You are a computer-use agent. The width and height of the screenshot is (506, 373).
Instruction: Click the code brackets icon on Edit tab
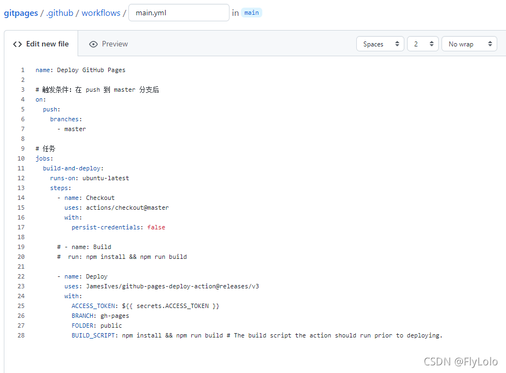pyautogui.click(x=17, y=44)
